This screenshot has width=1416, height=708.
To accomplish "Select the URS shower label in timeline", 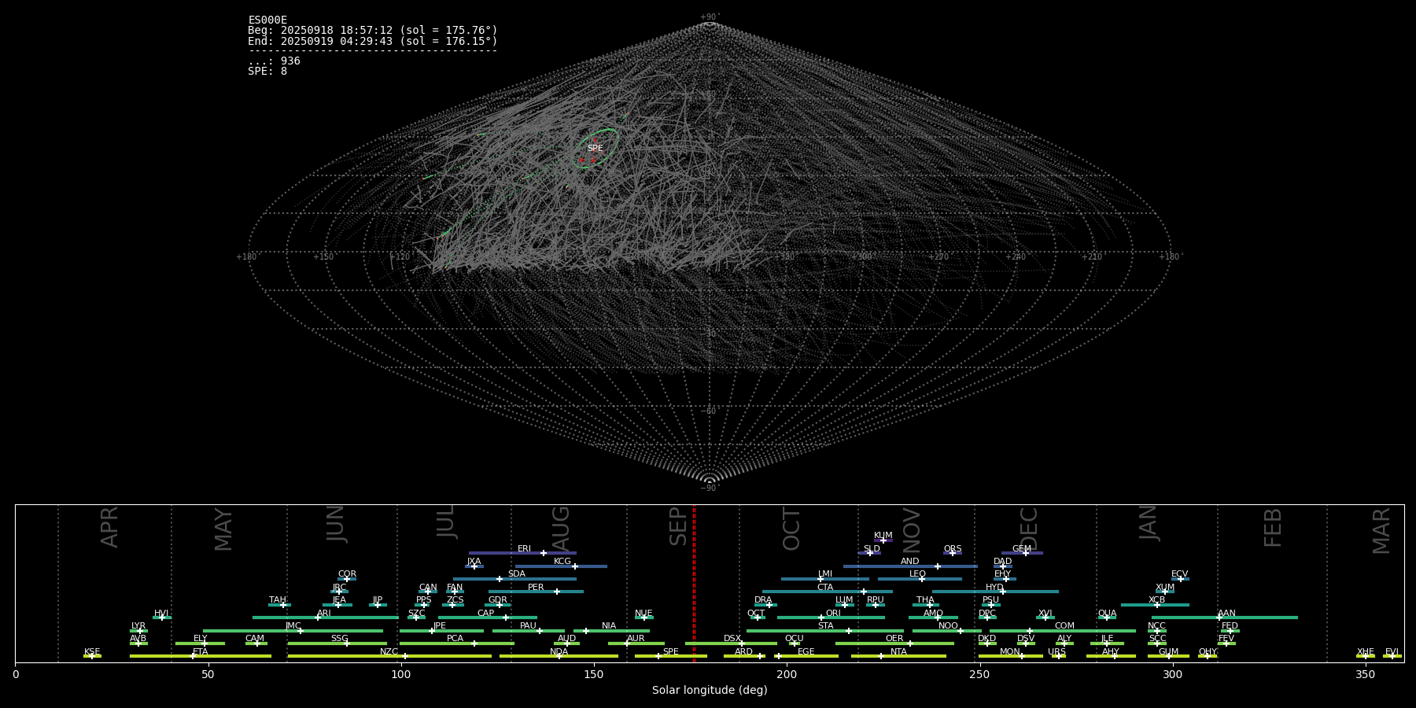I will (1056, 652).
